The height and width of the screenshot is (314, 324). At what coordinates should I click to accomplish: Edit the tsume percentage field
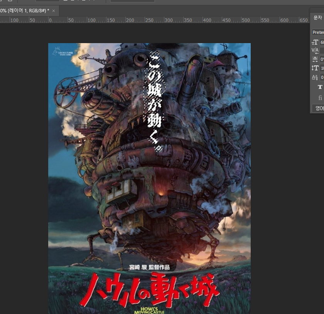(x=322, y=59)
